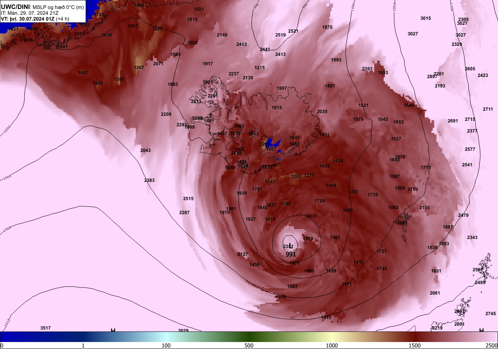
Task: Click the height value 2383
Action: [149, 180]
